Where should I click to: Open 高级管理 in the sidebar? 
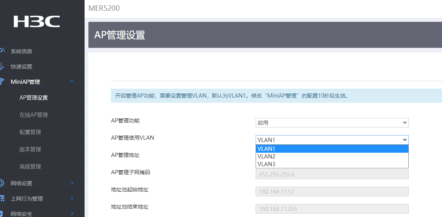click(30, 166)
